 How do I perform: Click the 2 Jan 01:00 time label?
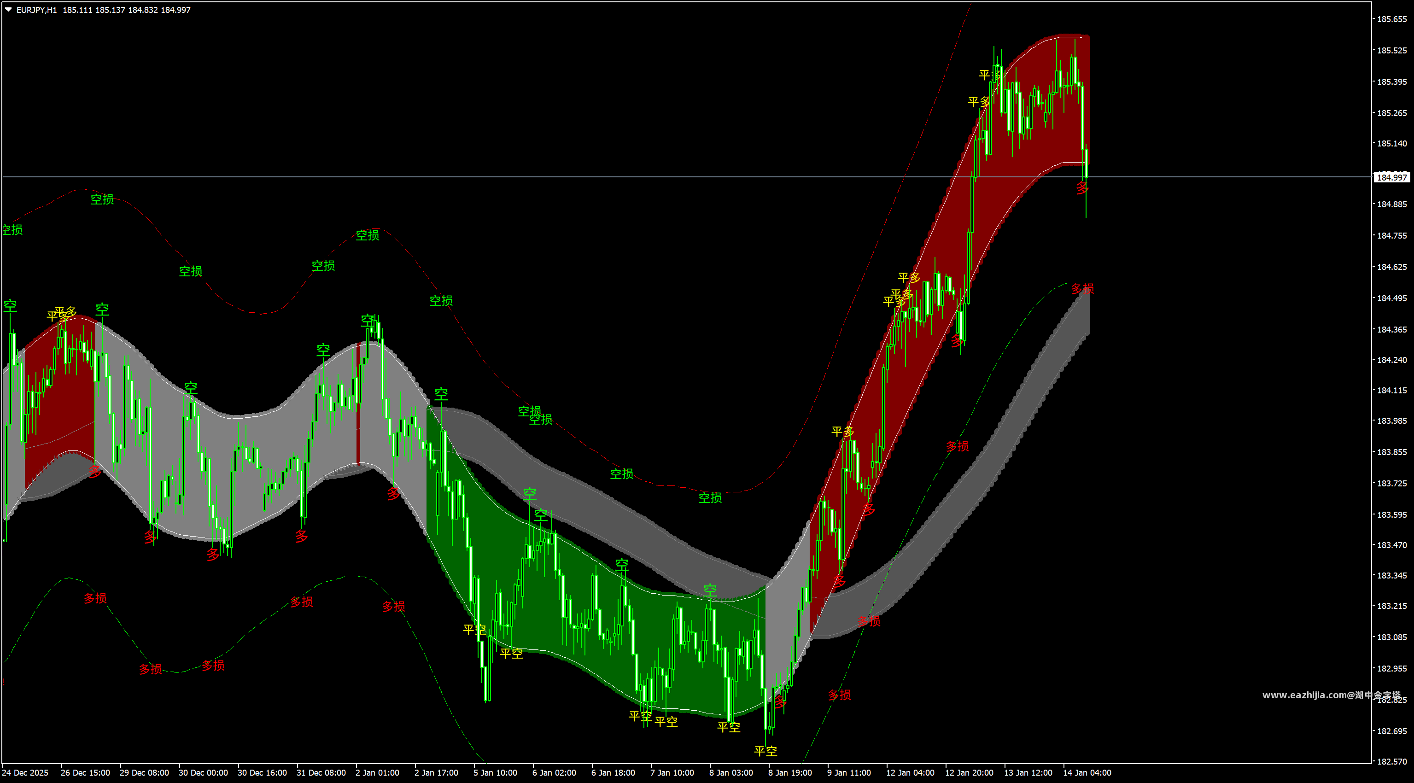point(378,773)
